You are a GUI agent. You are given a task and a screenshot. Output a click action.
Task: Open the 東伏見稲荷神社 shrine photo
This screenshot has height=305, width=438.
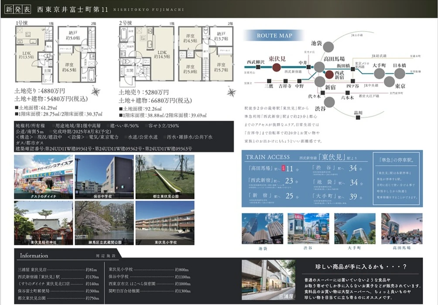coord(44,223)
